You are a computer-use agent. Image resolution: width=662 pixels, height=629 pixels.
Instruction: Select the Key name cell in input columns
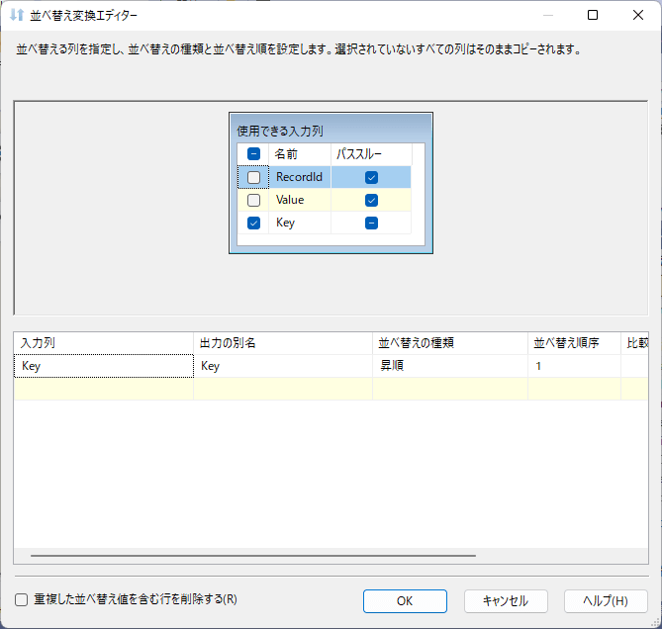[x=300, y=223]
